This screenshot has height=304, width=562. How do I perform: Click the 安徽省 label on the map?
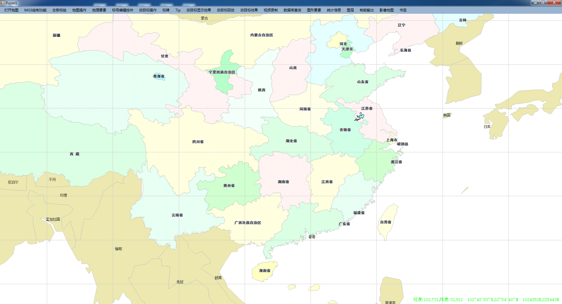345,130
